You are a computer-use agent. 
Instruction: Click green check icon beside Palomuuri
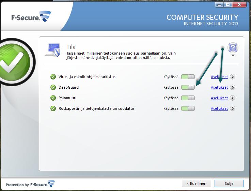pyautogui.click(x=53, y=98)
